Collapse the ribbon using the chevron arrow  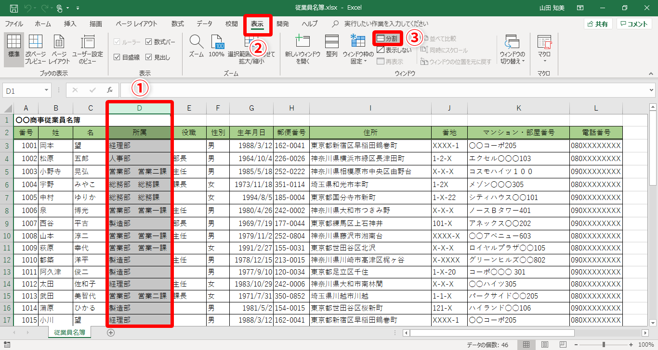coord(651,74)
